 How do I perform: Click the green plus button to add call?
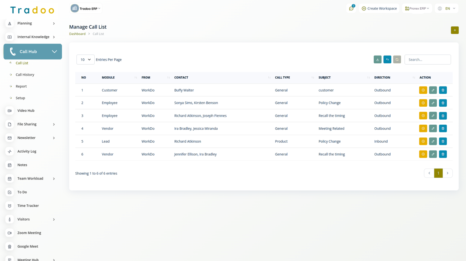coord(455,30)
